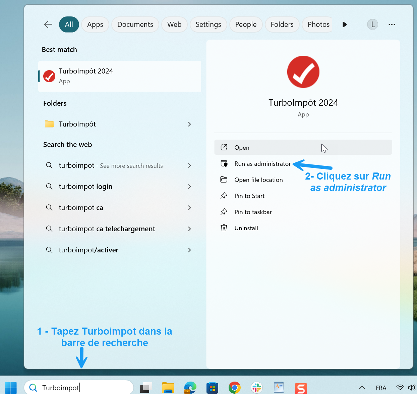Select 'turboimpot ca telechargement' suggestion

click(120, 229)
